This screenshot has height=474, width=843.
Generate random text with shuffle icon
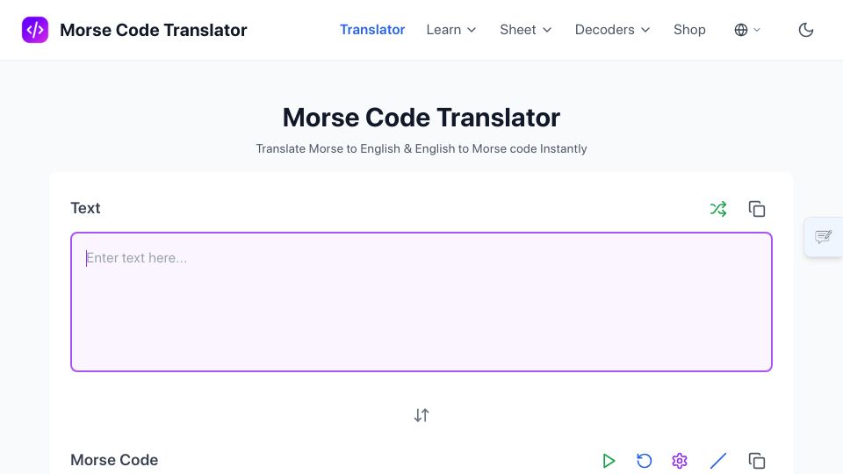(718, 209)
